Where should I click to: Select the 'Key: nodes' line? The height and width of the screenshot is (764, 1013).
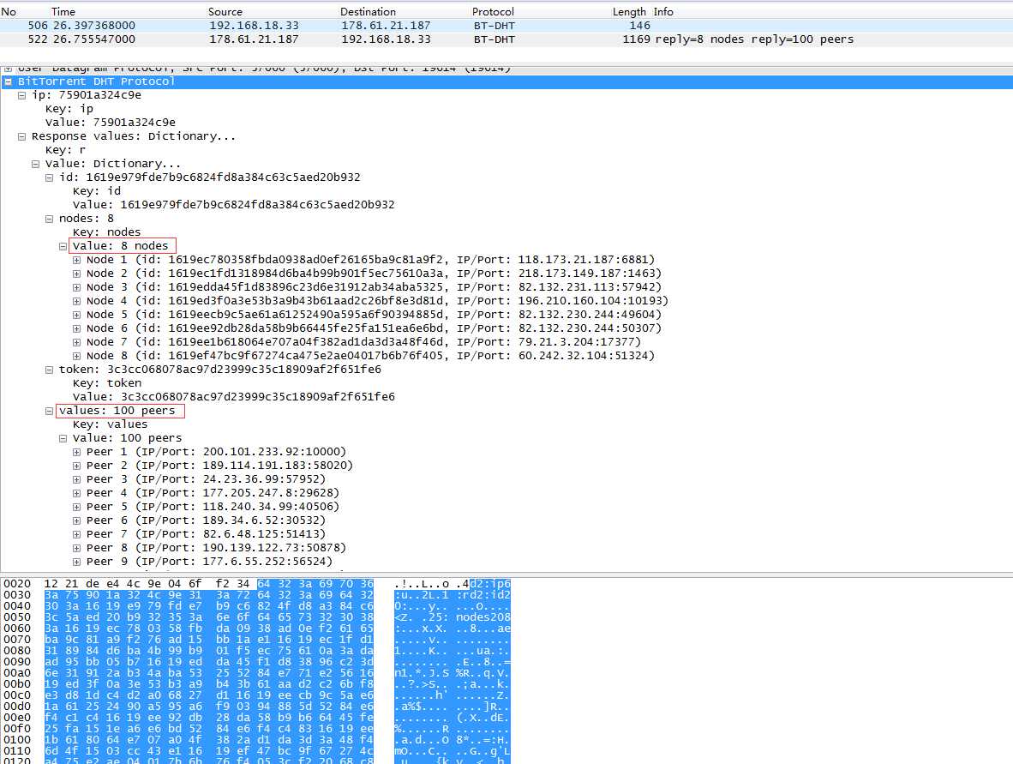tap(106, 232)
